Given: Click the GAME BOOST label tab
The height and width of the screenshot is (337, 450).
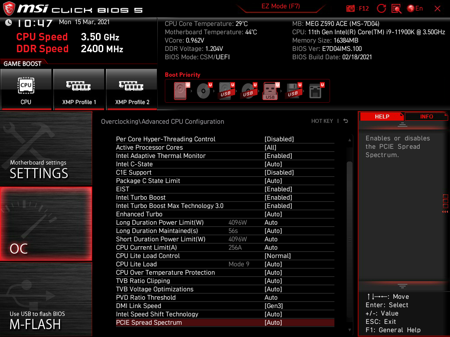Looking at the screenshot, I should [22, 64].
